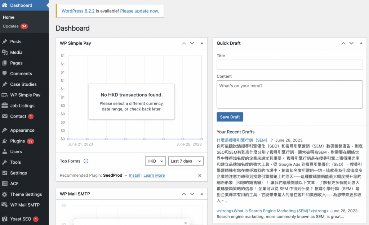Dismiss the SeedProd recommended plugin notice
The height and width of the screenshot is (225, 369).
coord(200,176)
